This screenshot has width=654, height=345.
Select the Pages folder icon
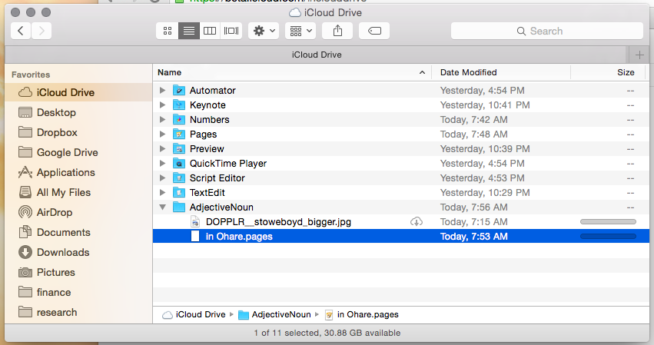click(179, 134)
